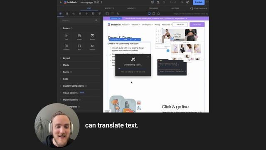Click the builder.io logo in the editor header
The width and height of the screenshot is (266, 150).
pos(71,2)
